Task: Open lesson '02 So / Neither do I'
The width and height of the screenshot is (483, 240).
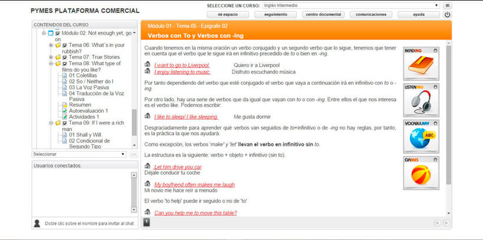Action: tap(91, 82)
